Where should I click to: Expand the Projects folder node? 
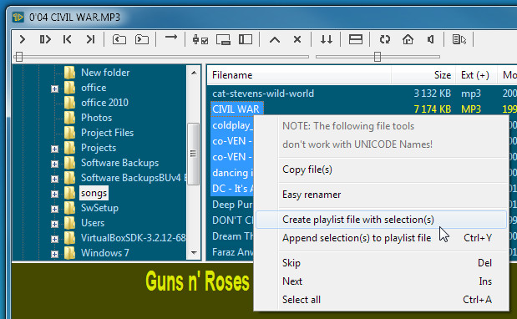tap(55, 149)
